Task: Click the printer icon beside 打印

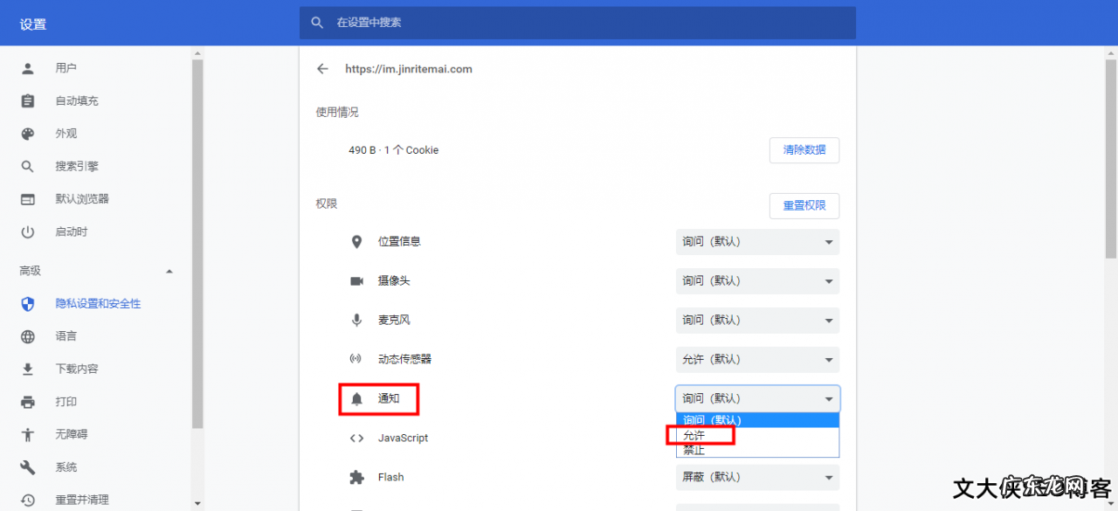Action: 26,401
